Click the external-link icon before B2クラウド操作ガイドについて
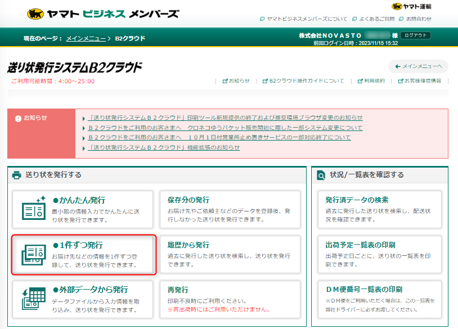Viewport: 458px width, 329px height. [x=265, y=81]
